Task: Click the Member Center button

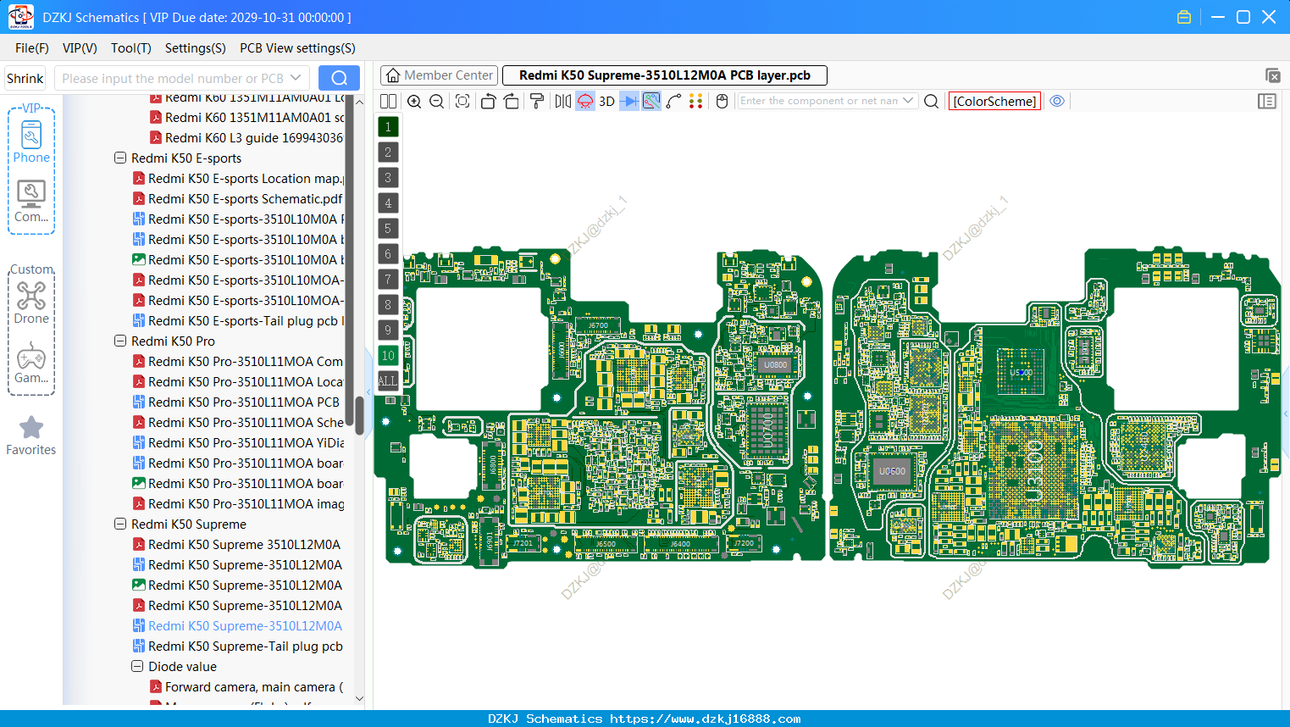Action: (439, 75)
